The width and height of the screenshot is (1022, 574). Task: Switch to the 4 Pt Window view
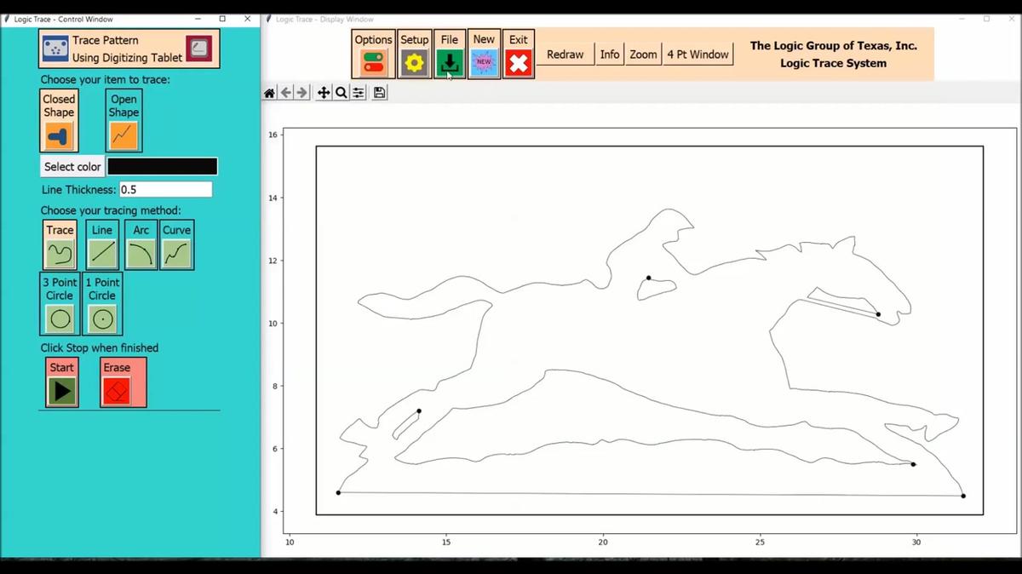tap(698, 54)
